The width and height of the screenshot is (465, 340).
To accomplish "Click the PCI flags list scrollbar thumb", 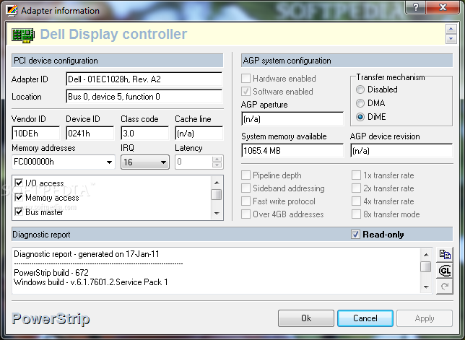I will pyautogui.click(x=217, y=194).
